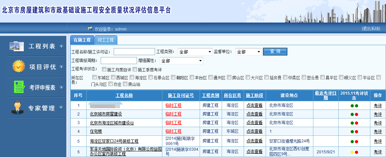Click the arrow icon beside 项目评优
This screenshot has height=157, width=386.
pyautogui.click(x=61, y=67)
